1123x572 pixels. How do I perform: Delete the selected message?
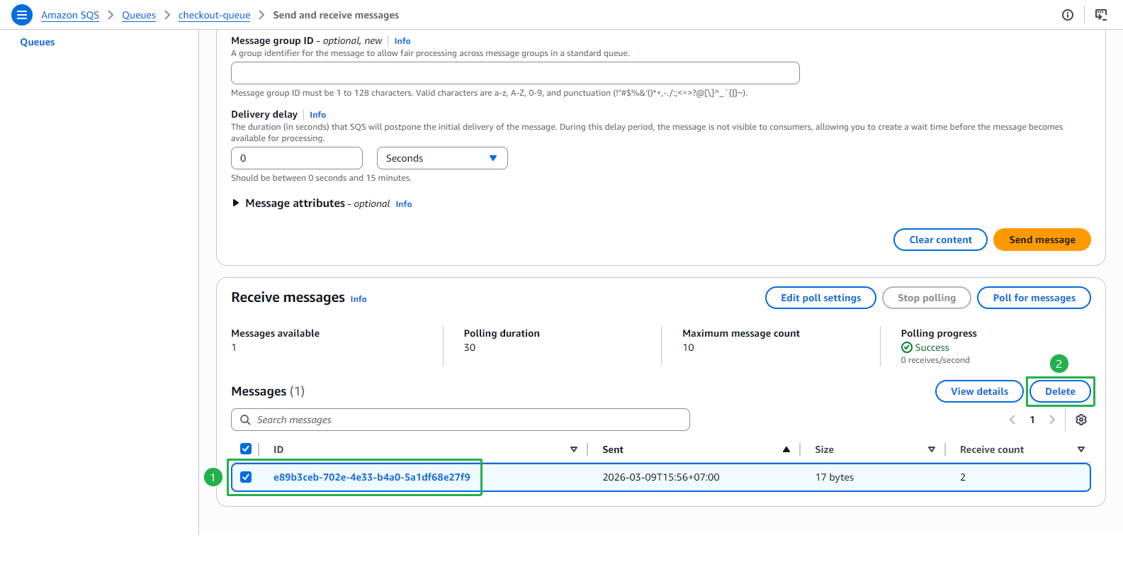coord(1060,391)
